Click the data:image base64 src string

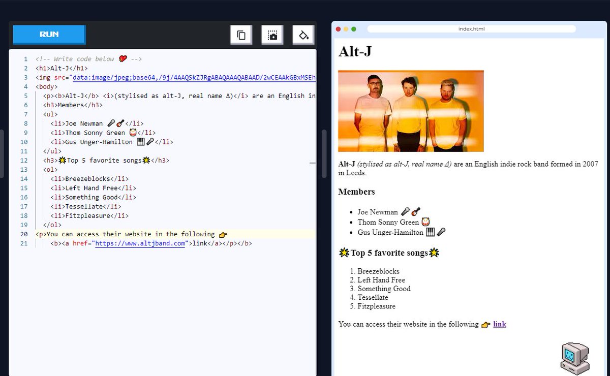point(194,77)
